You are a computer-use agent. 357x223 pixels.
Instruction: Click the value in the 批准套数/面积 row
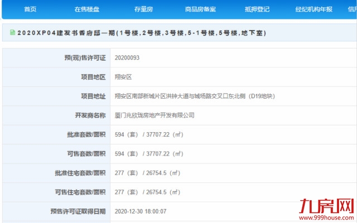pos(149,134)
